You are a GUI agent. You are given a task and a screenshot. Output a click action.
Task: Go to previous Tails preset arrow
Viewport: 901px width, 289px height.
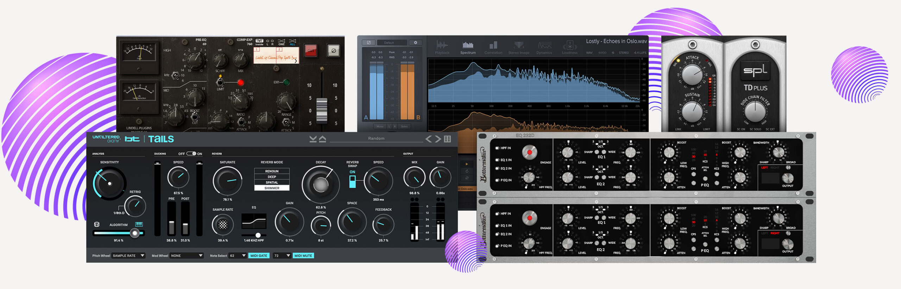(428, 139)
